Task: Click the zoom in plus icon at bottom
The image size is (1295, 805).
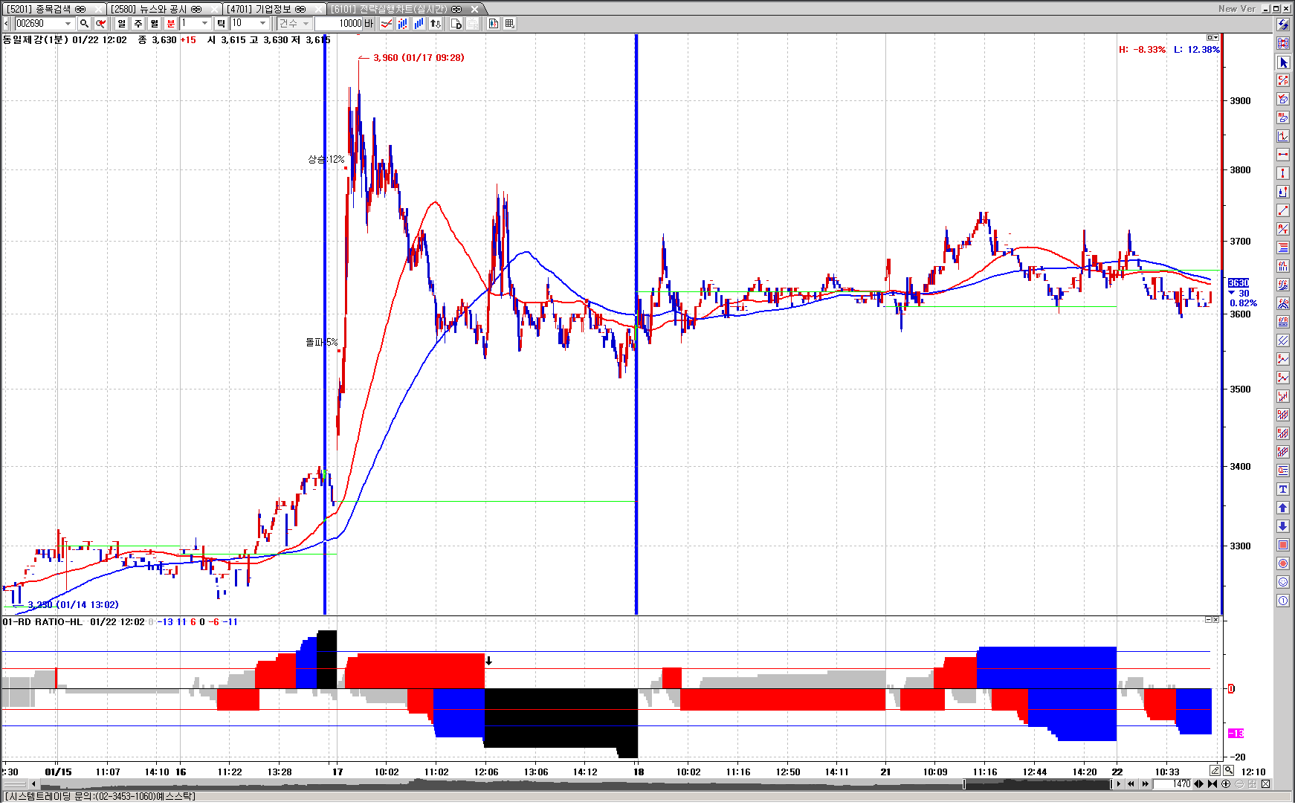Action: (x=1226, y=783)
